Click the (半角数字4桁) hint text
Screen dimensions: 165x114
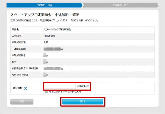click(83, 86)
